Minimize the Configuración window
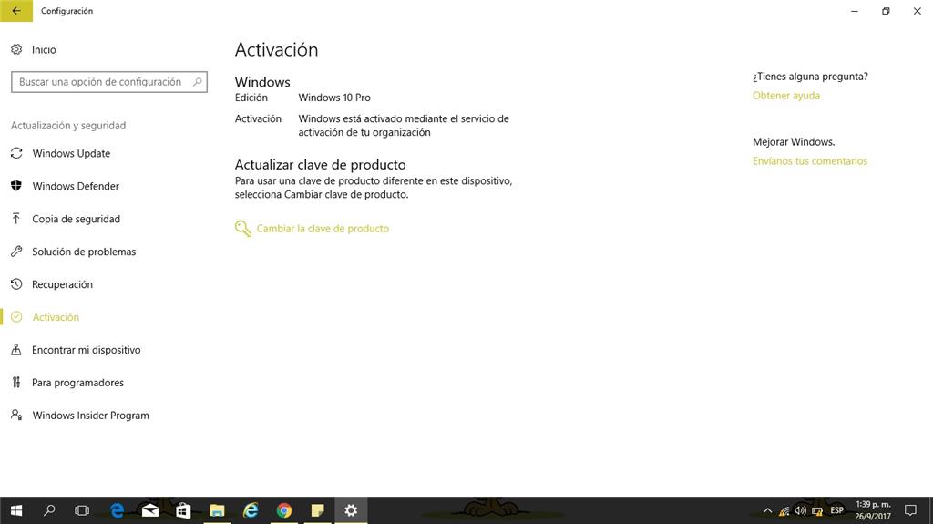 (855, 11)
